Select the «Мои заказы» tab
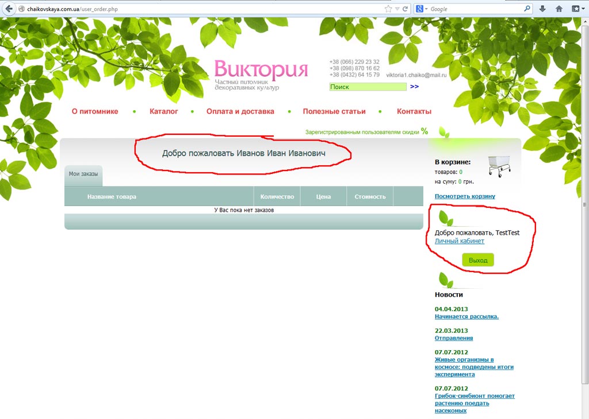This screenshot has width=589, height=419. click(x=83, y=174)
